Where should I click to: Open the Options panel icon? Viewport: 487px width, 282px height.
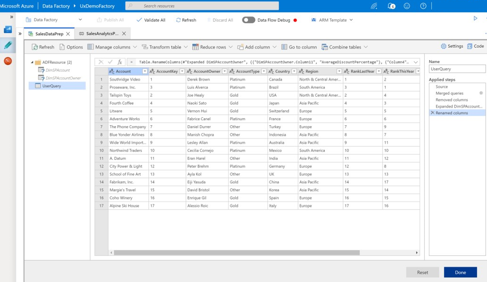[x=62, y=47]
